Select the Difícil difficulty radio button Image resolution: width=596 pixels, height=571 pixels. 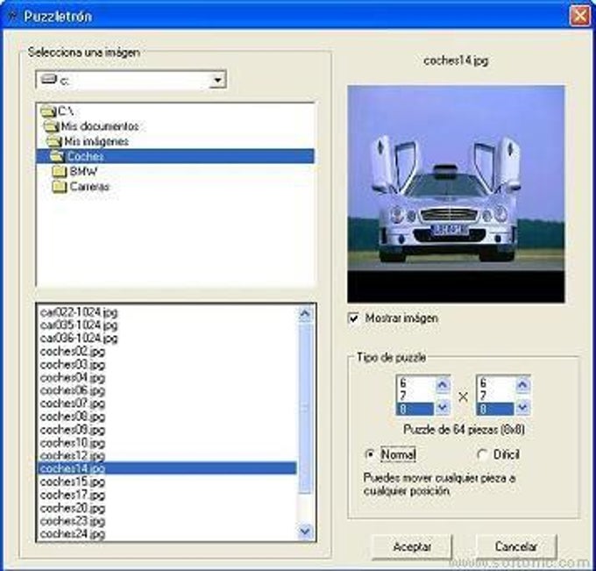482,454
